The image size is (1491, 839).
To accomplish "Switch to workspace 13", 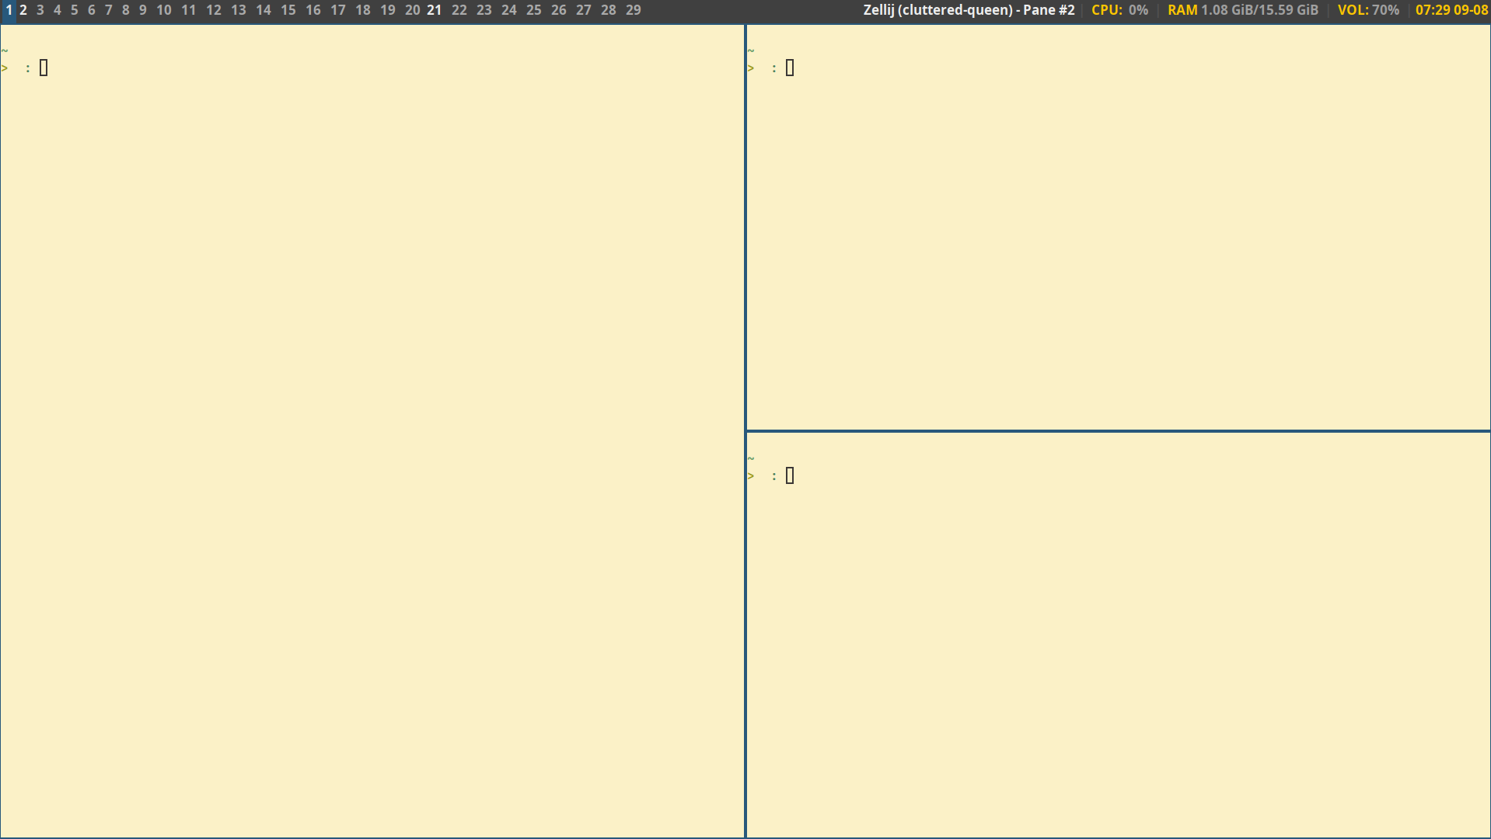I will click(239, 10).
